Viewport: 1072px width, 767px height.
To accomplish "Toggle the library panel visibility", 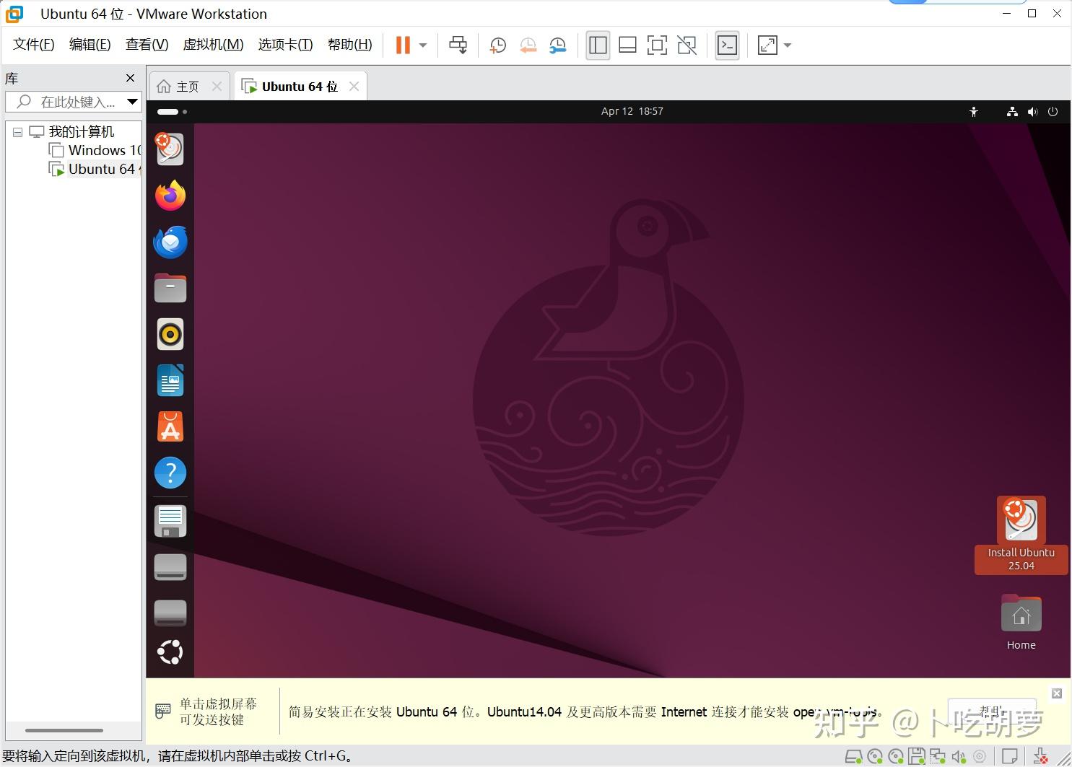I will [598, 45].
